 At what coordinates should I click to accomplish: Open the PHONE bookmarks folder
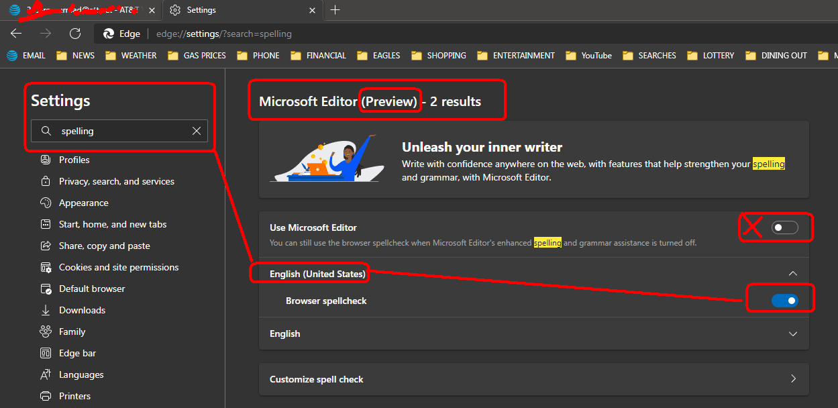(258, 56)
